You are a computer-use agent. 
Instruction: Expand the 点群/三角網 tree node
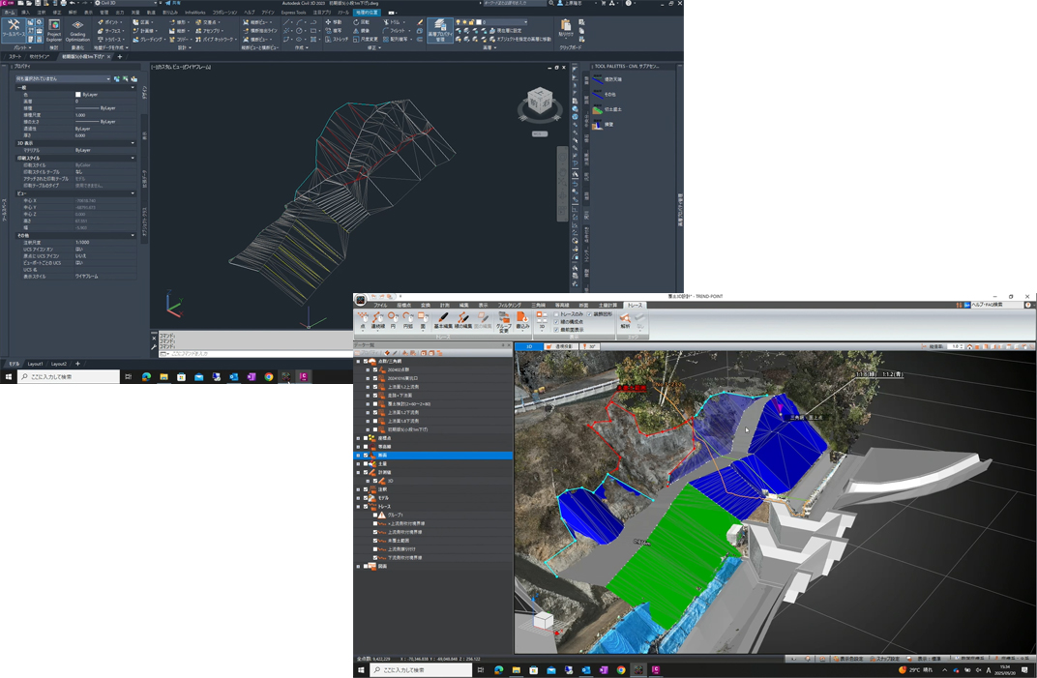(358, 362)
